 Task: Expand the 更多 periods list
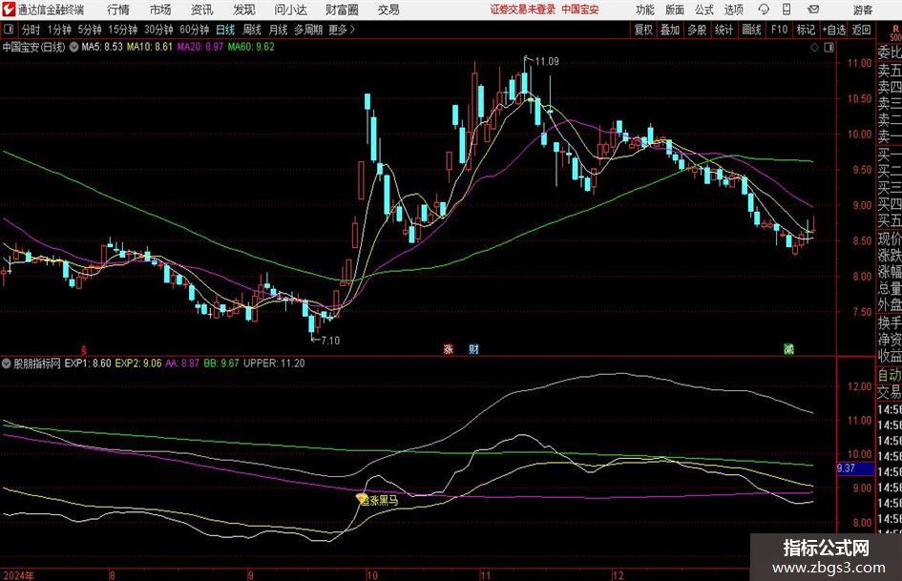point(342,30)
